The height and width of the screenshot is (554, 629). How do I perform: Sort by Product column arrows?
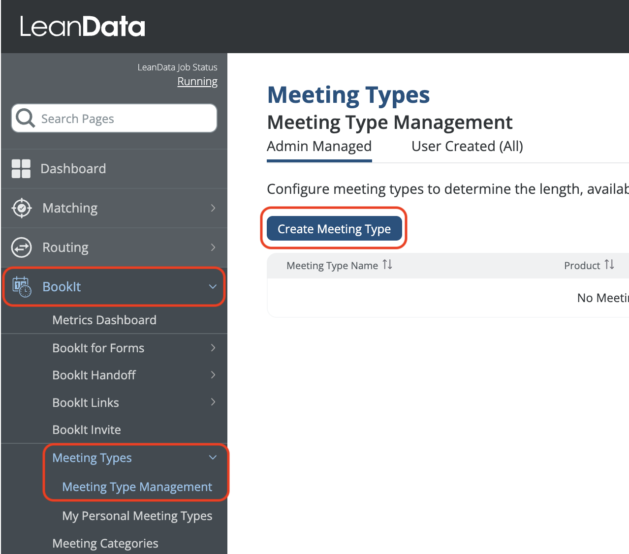[x=609, y=265]
